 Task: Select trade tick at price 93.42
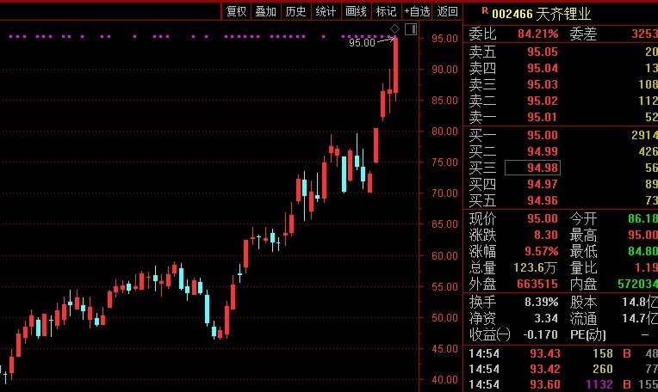(x=544, y=369)
